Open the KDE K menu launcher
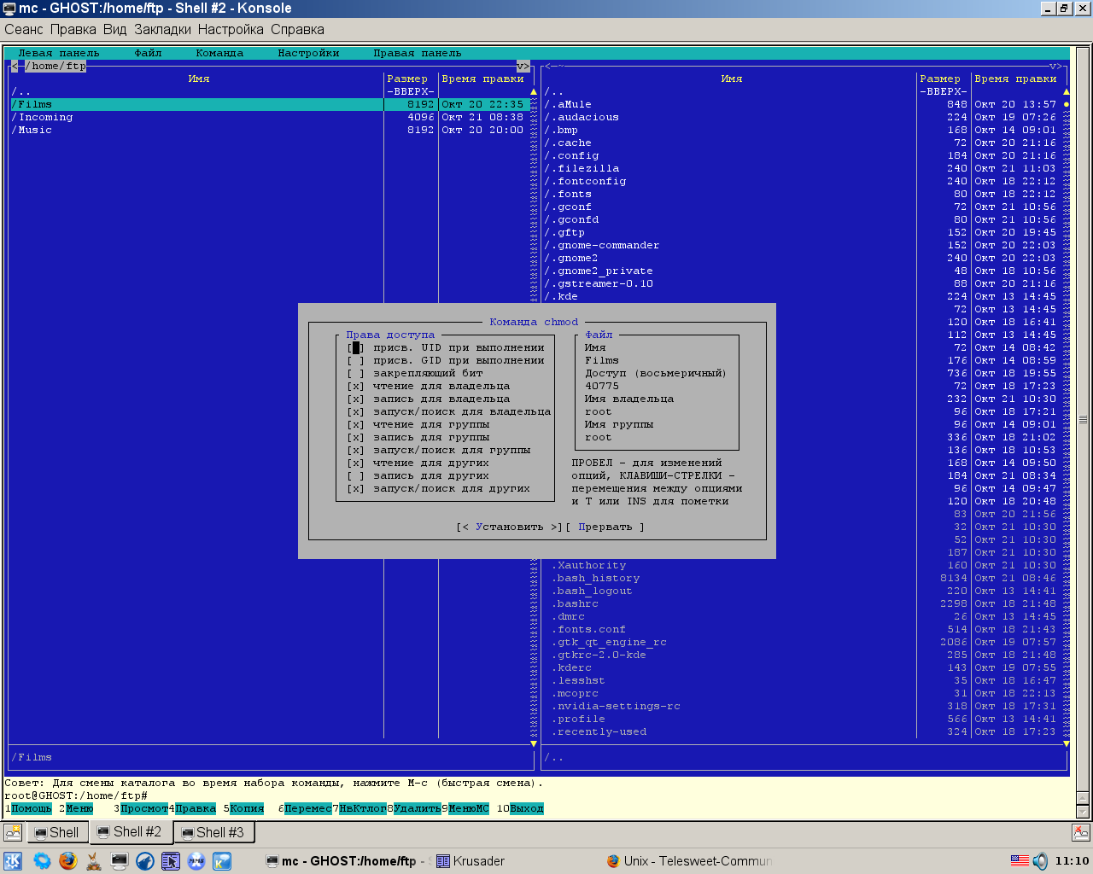 tap(13, 861)
